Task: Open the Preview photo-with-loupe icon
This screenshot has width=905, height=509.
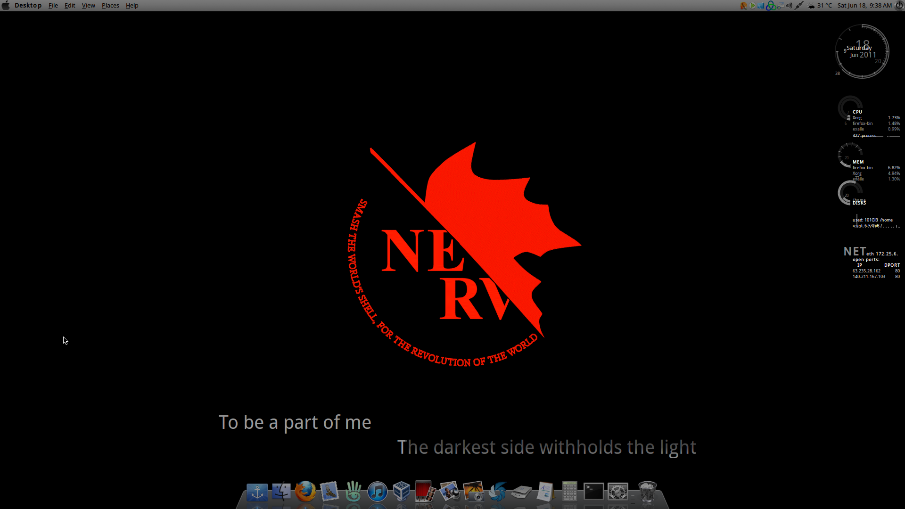Action: pyautogui.click(x=450, y=492)
